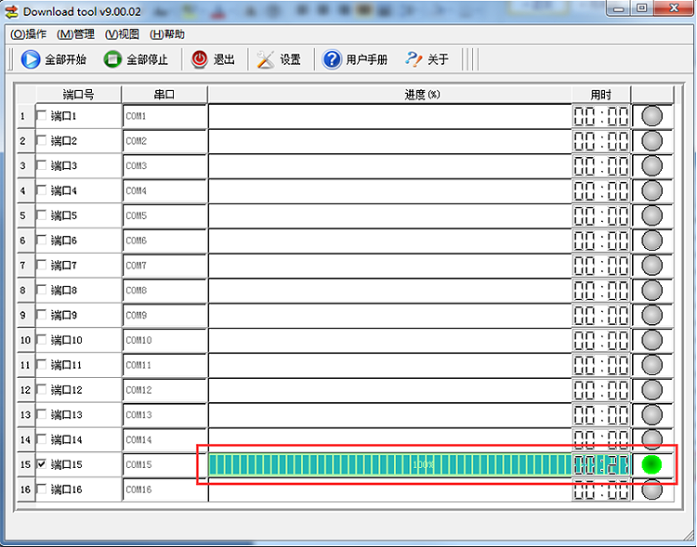Click the red 退出 (Exit) power icon

click(x=200, y=59)
